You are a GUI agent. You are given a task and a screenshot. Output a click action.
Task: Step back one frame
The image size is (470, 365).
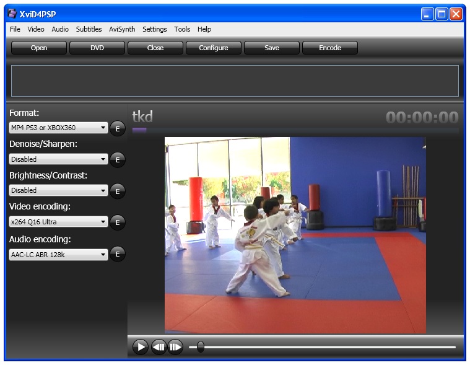159,347
